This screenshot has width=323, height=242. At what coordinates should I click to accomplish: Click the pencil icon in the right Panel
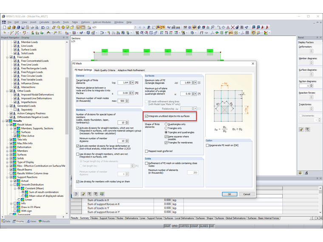coord(301,129)
